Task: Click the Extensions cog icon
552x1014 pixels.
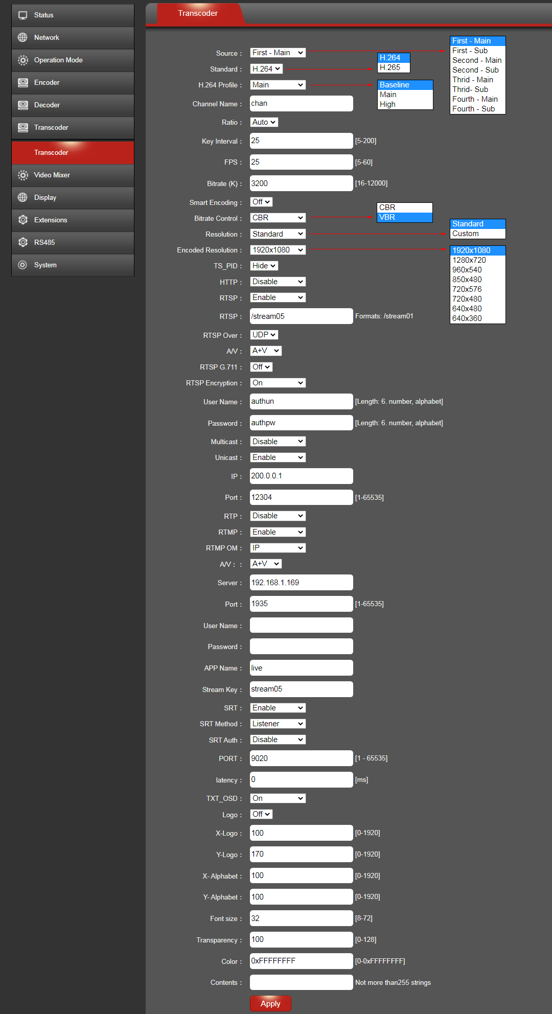Action: 22,220
